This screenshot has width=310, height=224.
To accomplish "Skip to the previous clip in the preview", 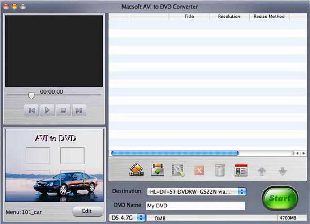I will pyautogui.click(x=31, y=110).
